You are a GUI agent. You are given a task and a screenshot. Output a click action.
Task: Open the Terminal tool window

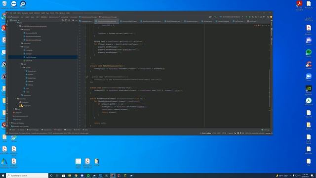[68, 130]
